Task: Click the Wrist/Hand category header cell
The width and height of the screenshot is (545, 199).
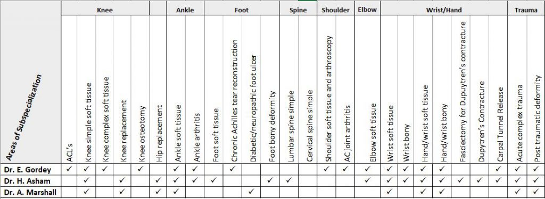Action: [444, 10]
